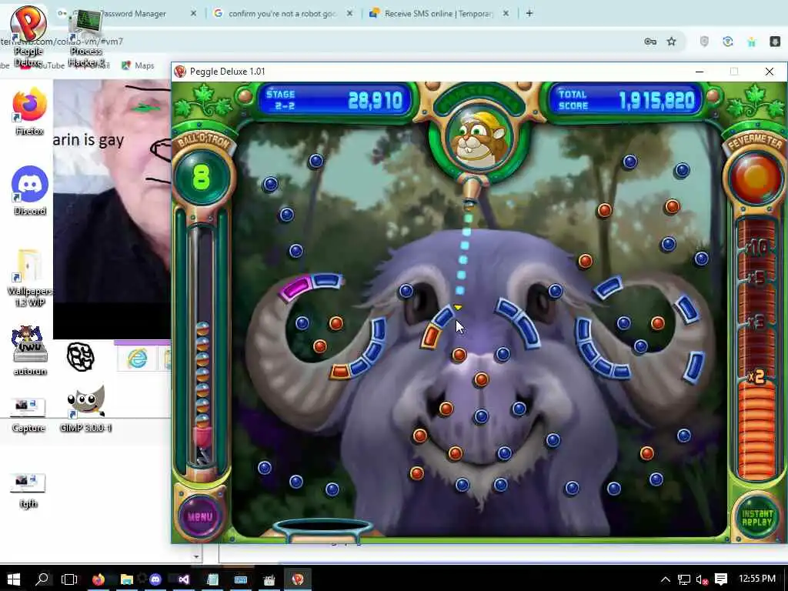
Task: Click the TOTAL SCORE 1,915,820 panel
Action: coord(626,100)
